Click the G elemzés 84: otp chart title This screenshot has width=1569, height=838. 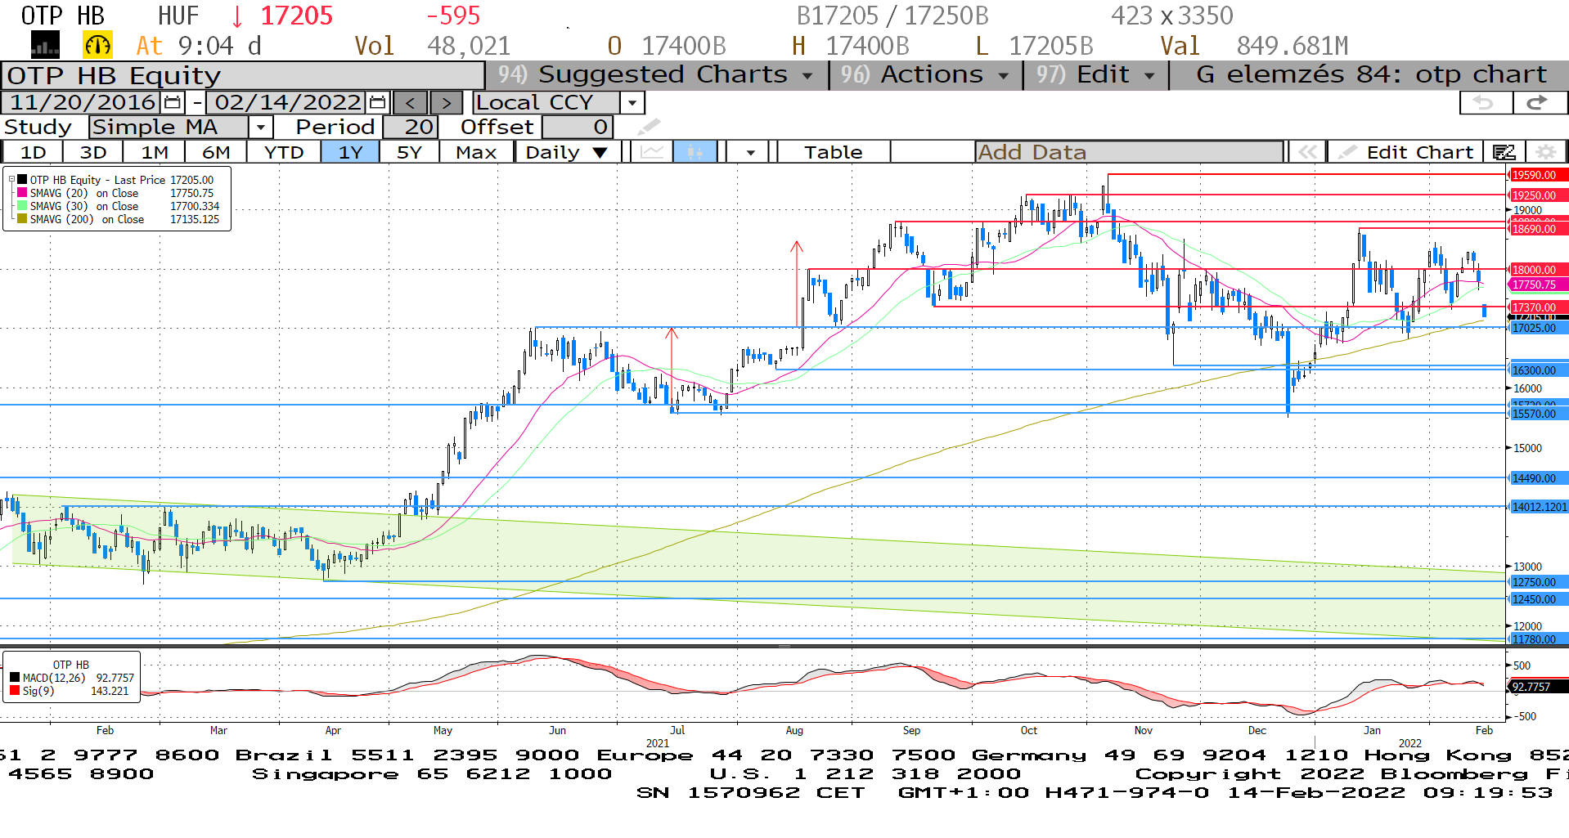1371,74
